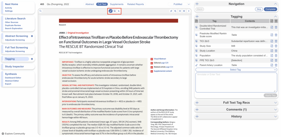Open the Select Tag dropdown

click(x=236, y=70)
